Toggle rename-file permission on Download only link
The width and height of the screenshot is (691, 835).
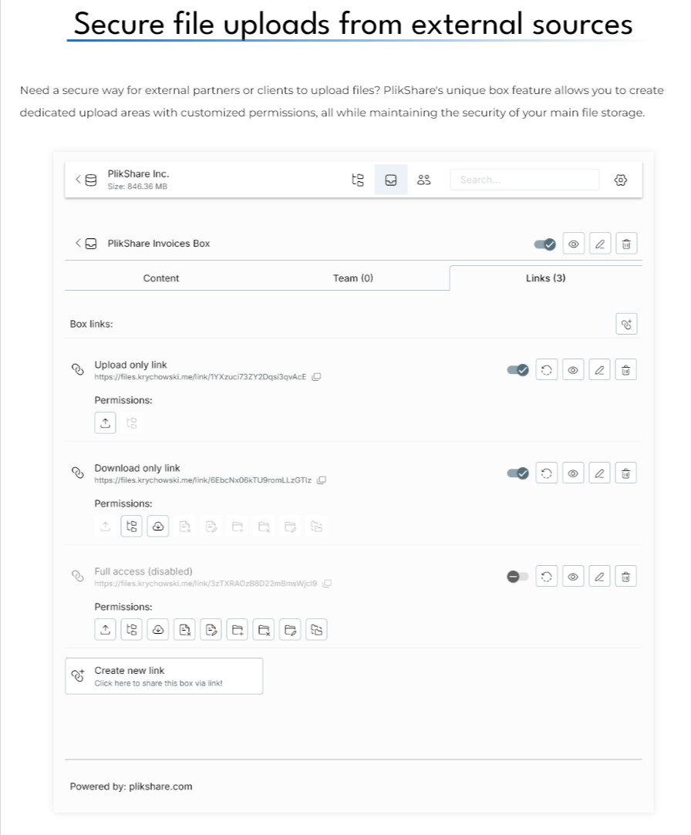tap(211, 526)
